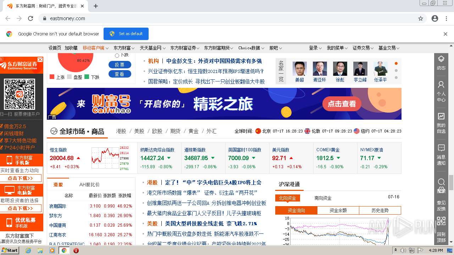Open the file explorer taskbar icon
The image size is (454, 255).
(40, 250)
